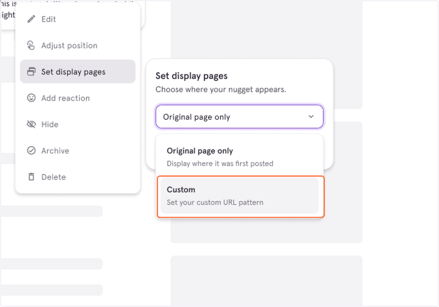This screenshot has width=439, height=307.
Task: Choose Archive from the menu
Action: [x=78, y=151]
